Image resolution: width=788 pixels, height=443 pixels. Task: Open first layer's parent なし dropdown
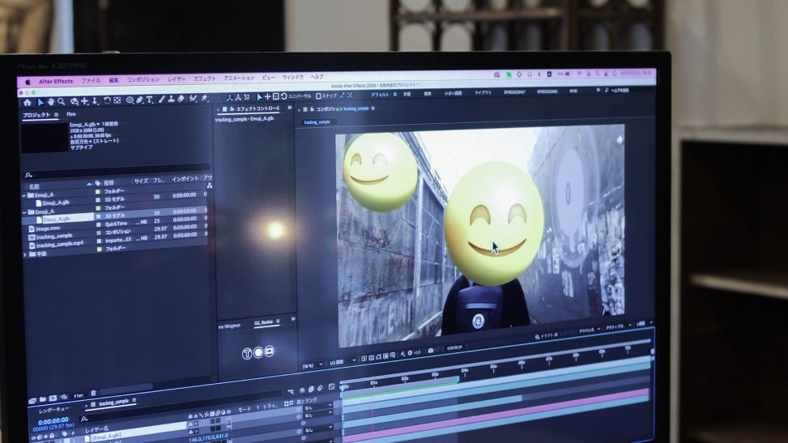point(317,408)
